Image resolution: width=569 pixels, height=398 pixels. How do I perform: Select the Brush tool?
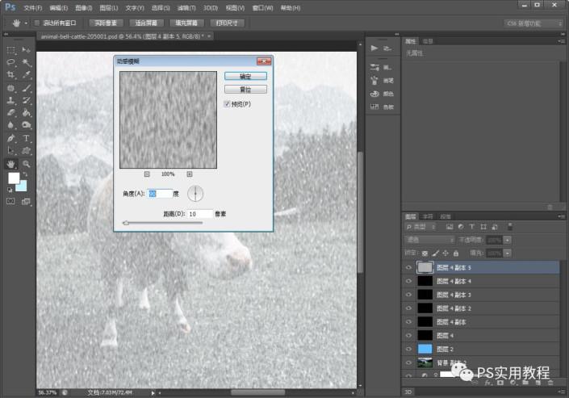tap(26, 88)
